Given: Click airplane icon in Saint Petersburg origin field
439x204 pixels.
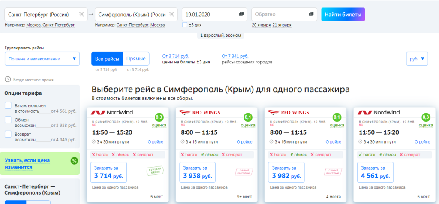Looking at the screenshot, I should (x=81, y=15).
